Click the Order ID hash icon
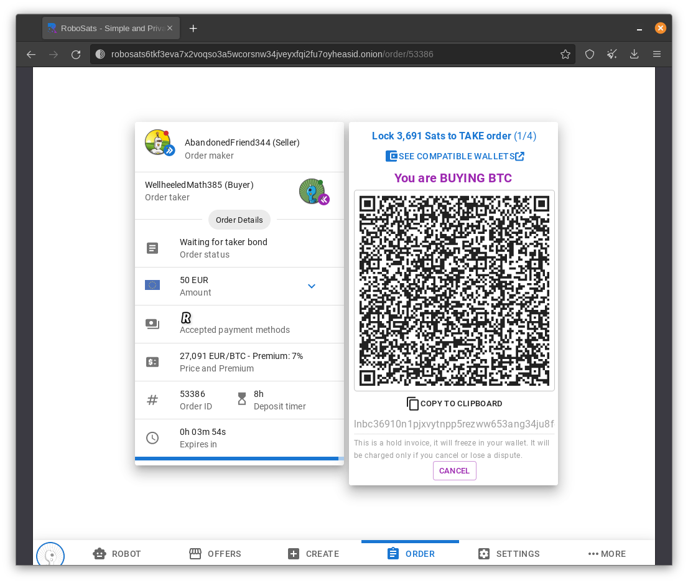Image resolution: width=688 pixels, height=583 pixels. [x=152, y=400]
